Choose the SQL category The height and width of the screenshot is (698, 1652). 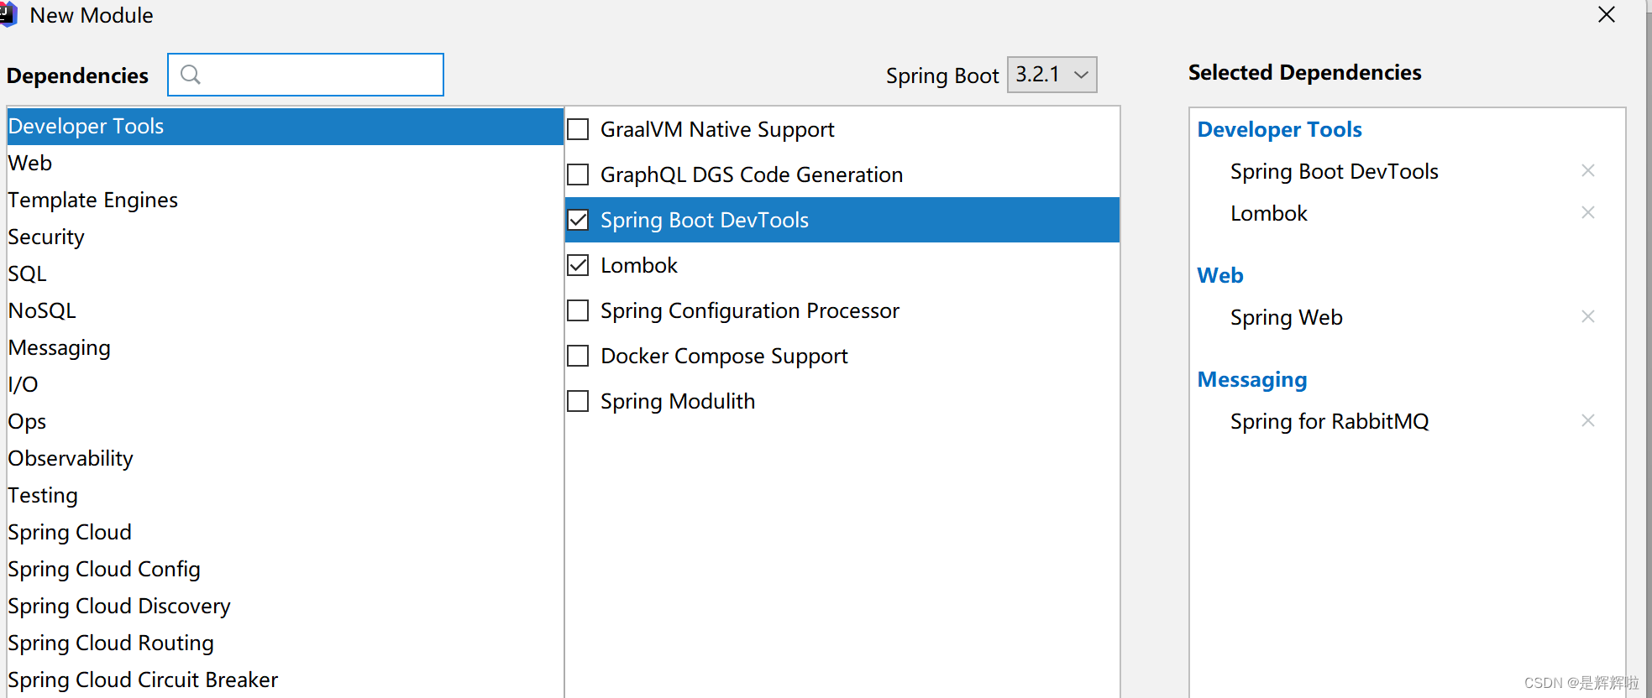point(285,273)
